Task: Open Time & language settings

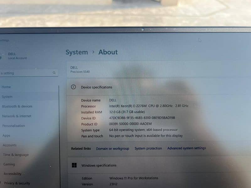Action: click(x=16, y=155)
